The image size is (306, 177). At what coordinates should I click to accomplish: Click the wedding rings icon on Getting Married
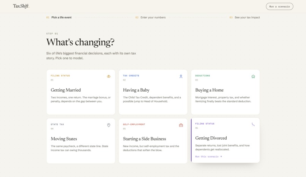tap(109, 76)
